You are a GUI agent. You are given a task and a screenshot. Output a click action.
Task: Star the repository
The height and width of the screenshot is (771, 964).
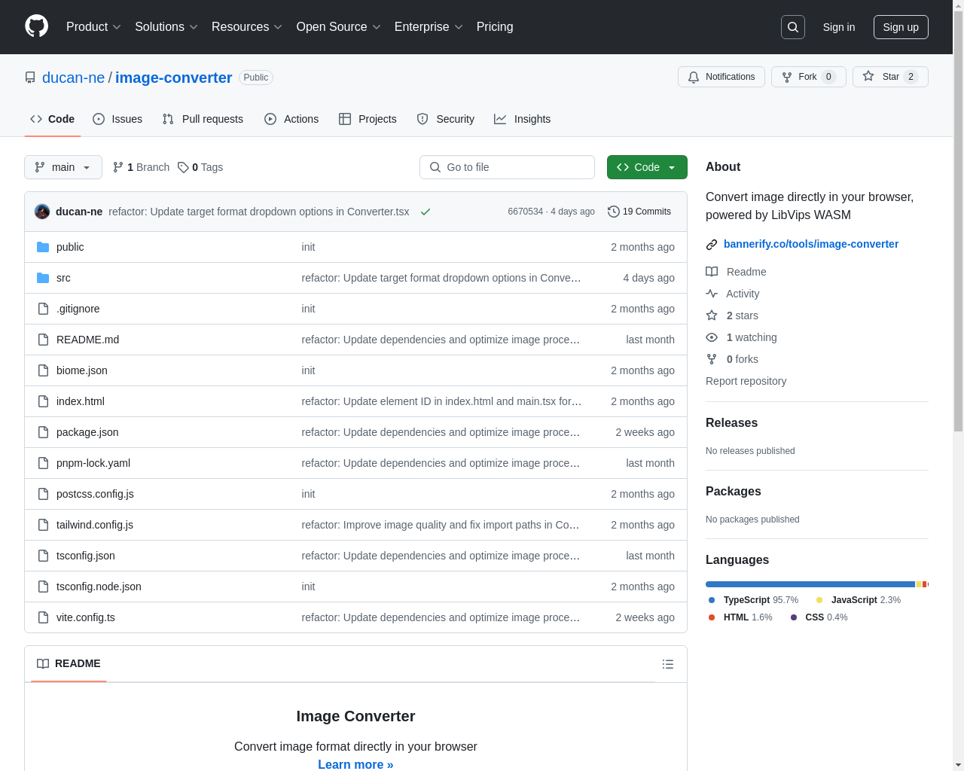(890, 77)
